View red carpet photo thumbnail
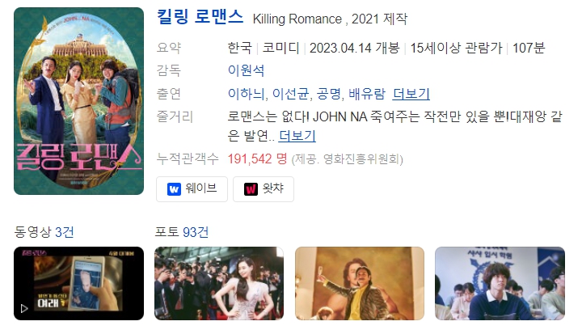 click(219, 284)
